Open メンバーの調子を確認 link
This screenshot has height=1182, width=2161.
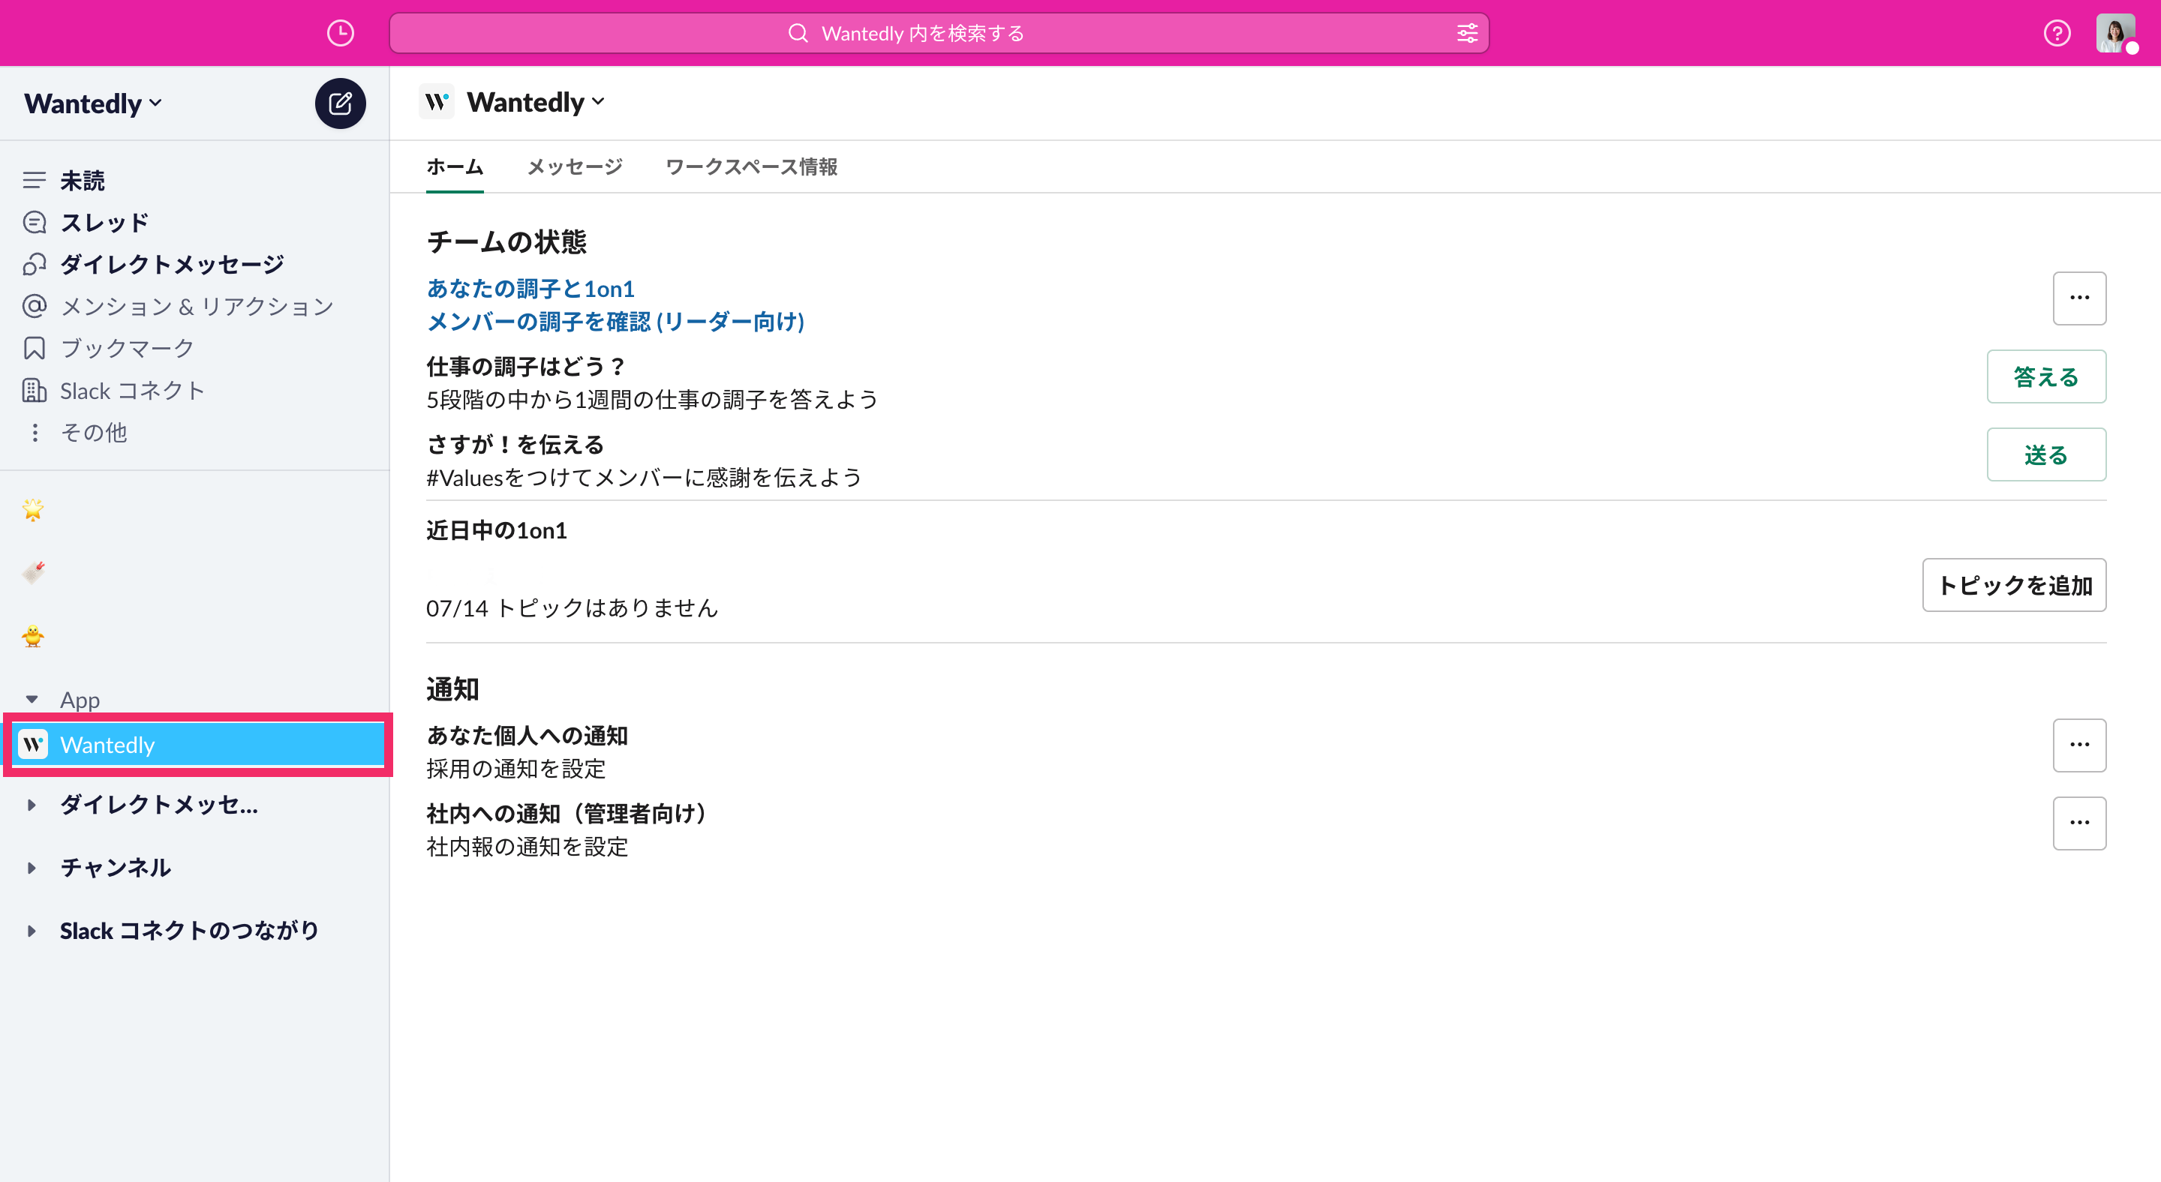click(x=616, y=322)
